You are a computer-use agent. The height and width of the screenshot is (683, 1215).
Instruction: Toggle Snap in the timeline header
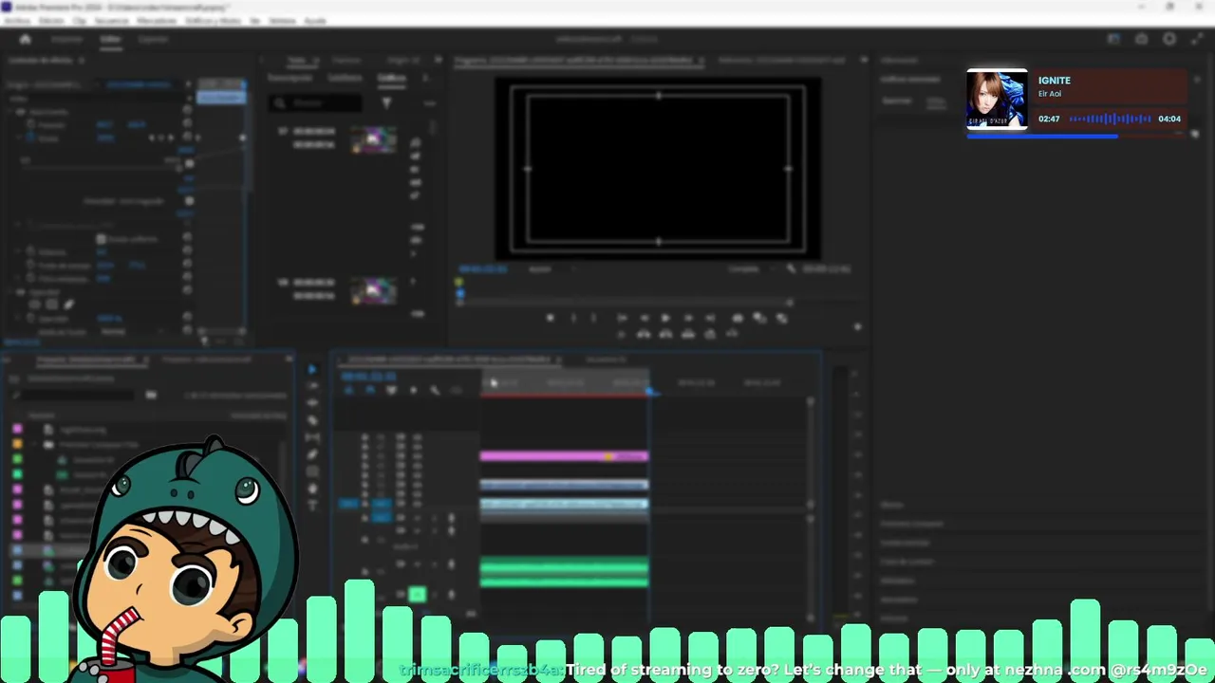pyautogui.click(x=369, y=390)
